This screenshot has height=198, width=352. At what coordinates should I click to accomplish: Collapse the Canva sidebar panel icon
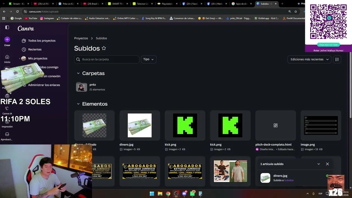[7, 28]
